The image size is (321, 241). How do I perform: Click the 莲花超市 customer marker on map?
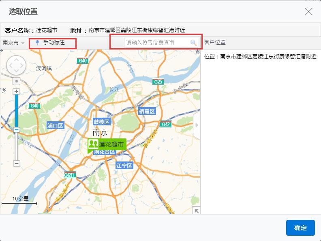(107, 144)
